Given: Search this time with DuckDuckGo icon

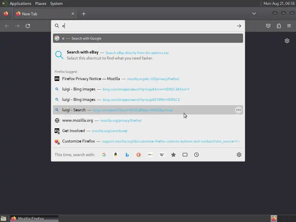Looking at the screenshot, I should click(138, 155).
